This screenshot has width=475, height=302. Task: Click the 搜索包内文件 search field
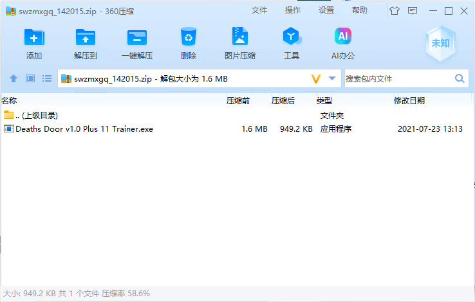(398, 79)
